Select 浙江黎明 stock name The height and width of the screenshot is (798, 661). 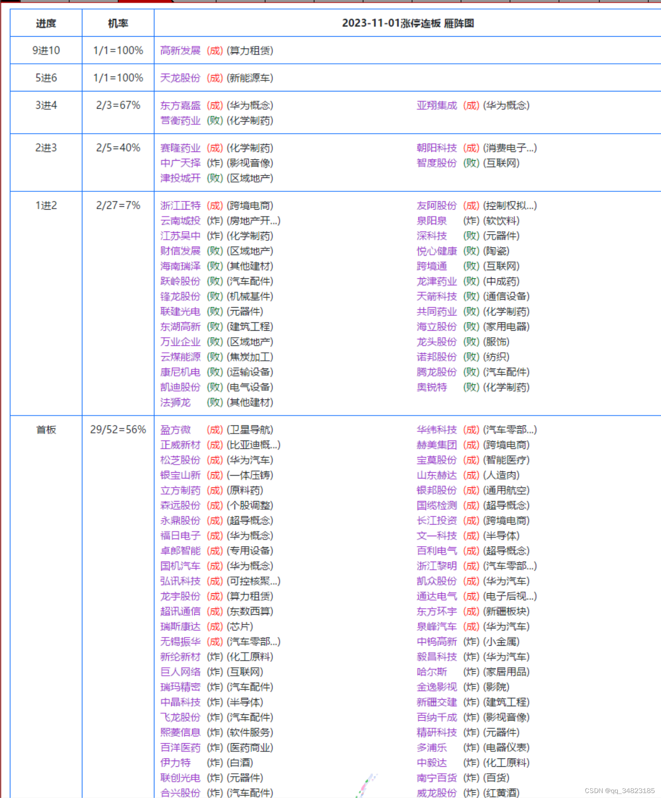pyautogui.click(x=437, y=566)
